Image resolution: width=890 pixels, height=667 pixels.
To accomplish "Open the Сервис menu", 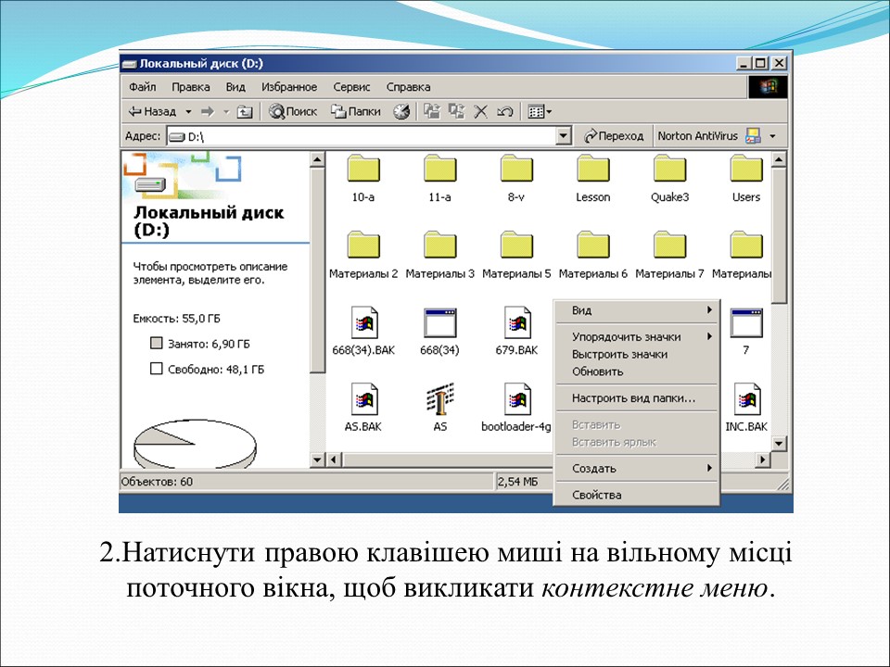I will pos(352,87).
